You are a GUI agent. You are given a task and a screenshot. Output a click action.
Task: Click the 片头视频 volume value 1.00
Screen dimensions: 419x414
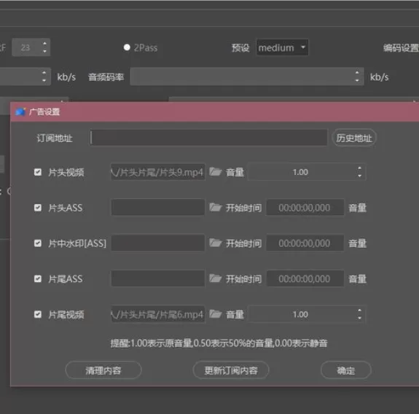300,172
